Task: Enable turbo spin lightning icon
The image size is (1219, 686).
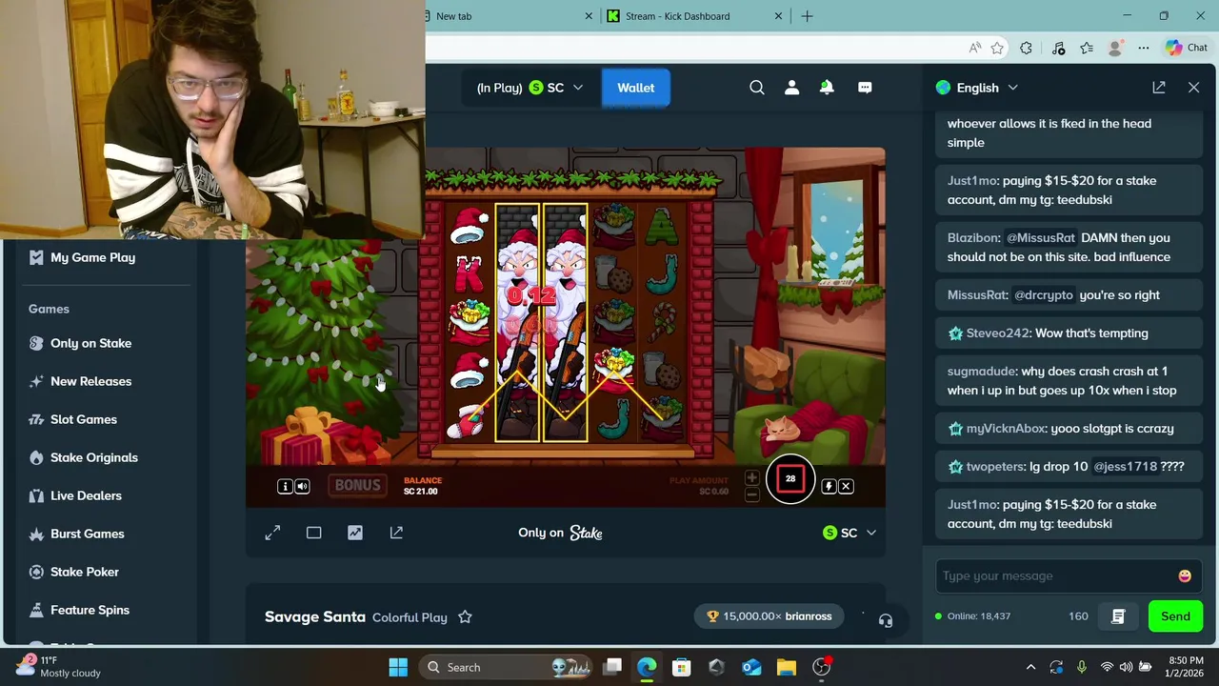Action: pyautogui.click(x=829, y=487)
